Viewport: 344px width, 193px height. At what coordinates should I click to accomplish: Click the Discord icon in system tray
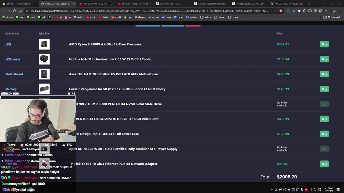[x=280, y=190]
